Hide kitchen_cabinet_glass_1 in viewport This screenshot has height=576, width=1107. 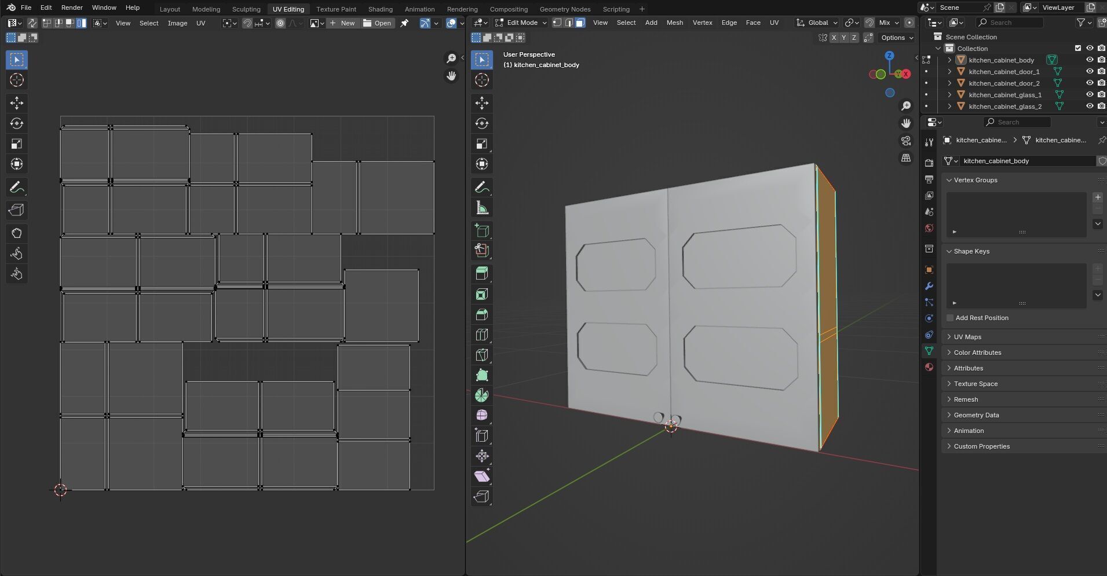[x=1089, y=94]
